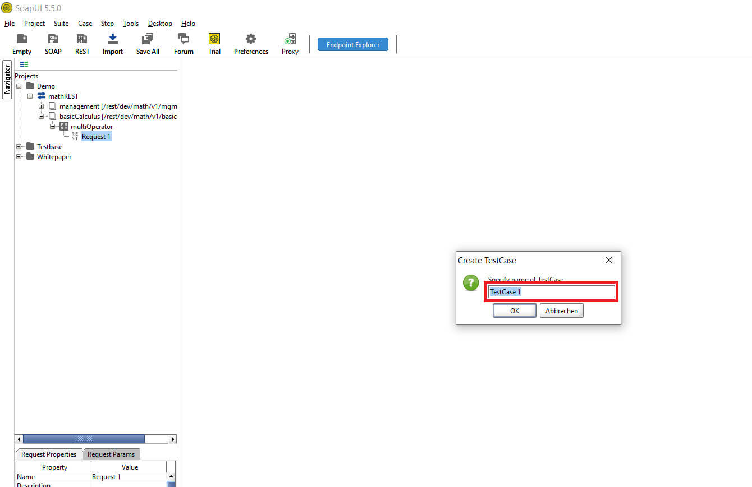752x487 pixels.
Task: Click the Testbase folder icon
Action: pyautogui.click(x=30, y=146)
